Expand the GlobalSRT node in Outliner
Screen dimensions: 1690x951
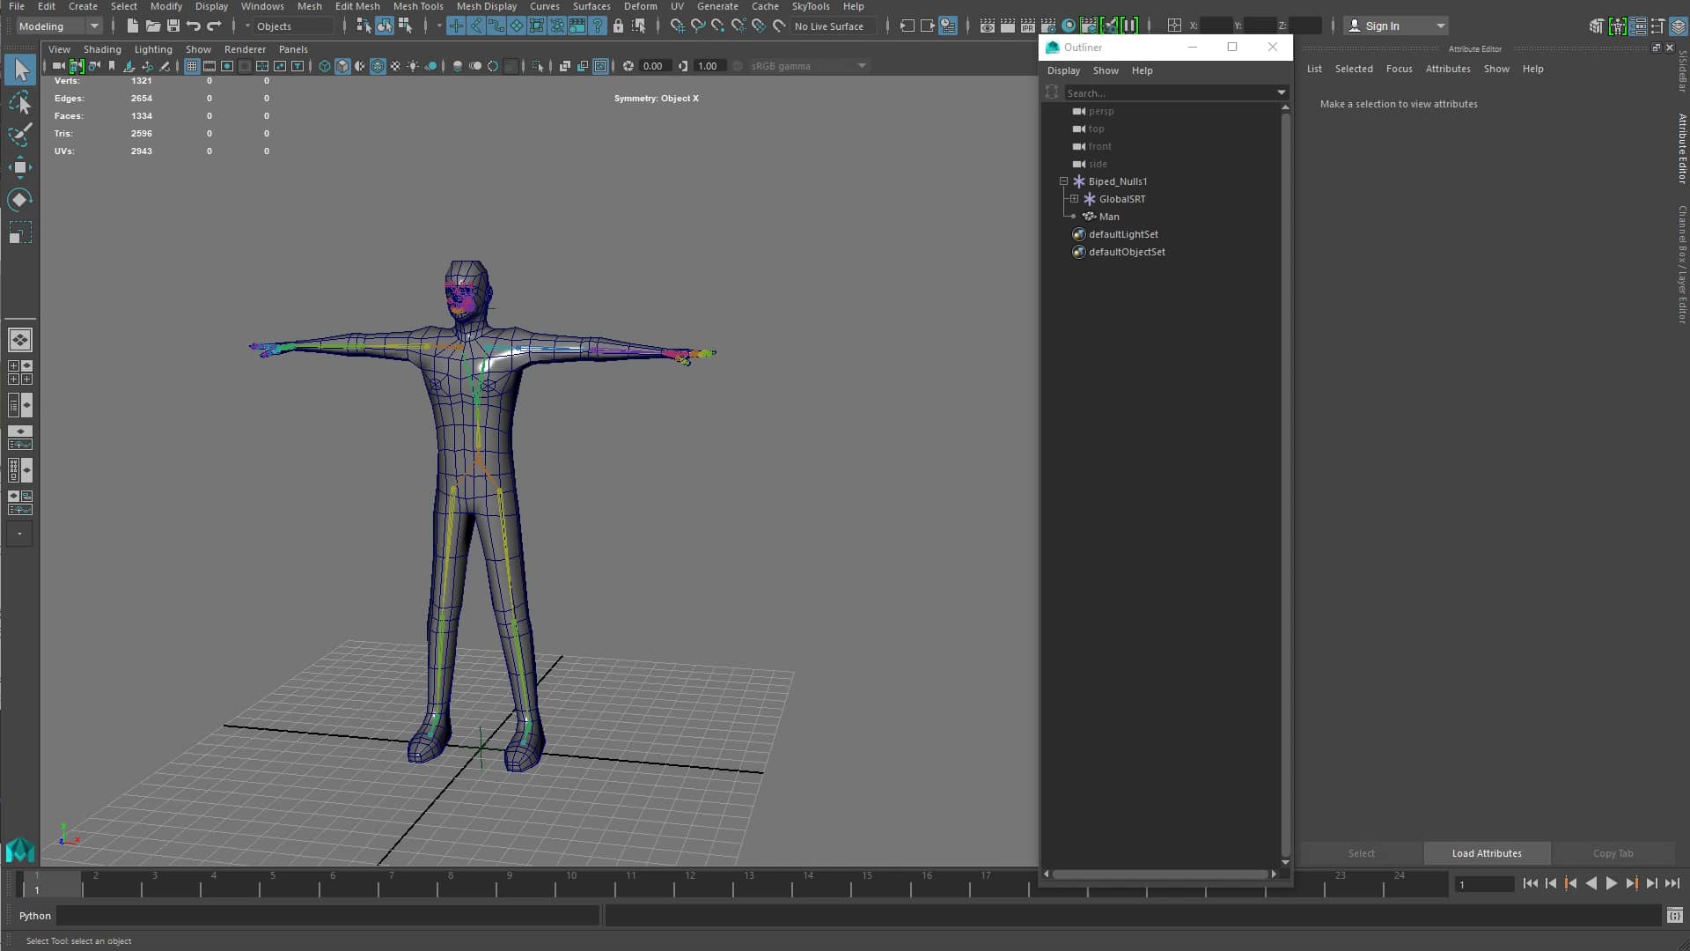(1074, 199)
